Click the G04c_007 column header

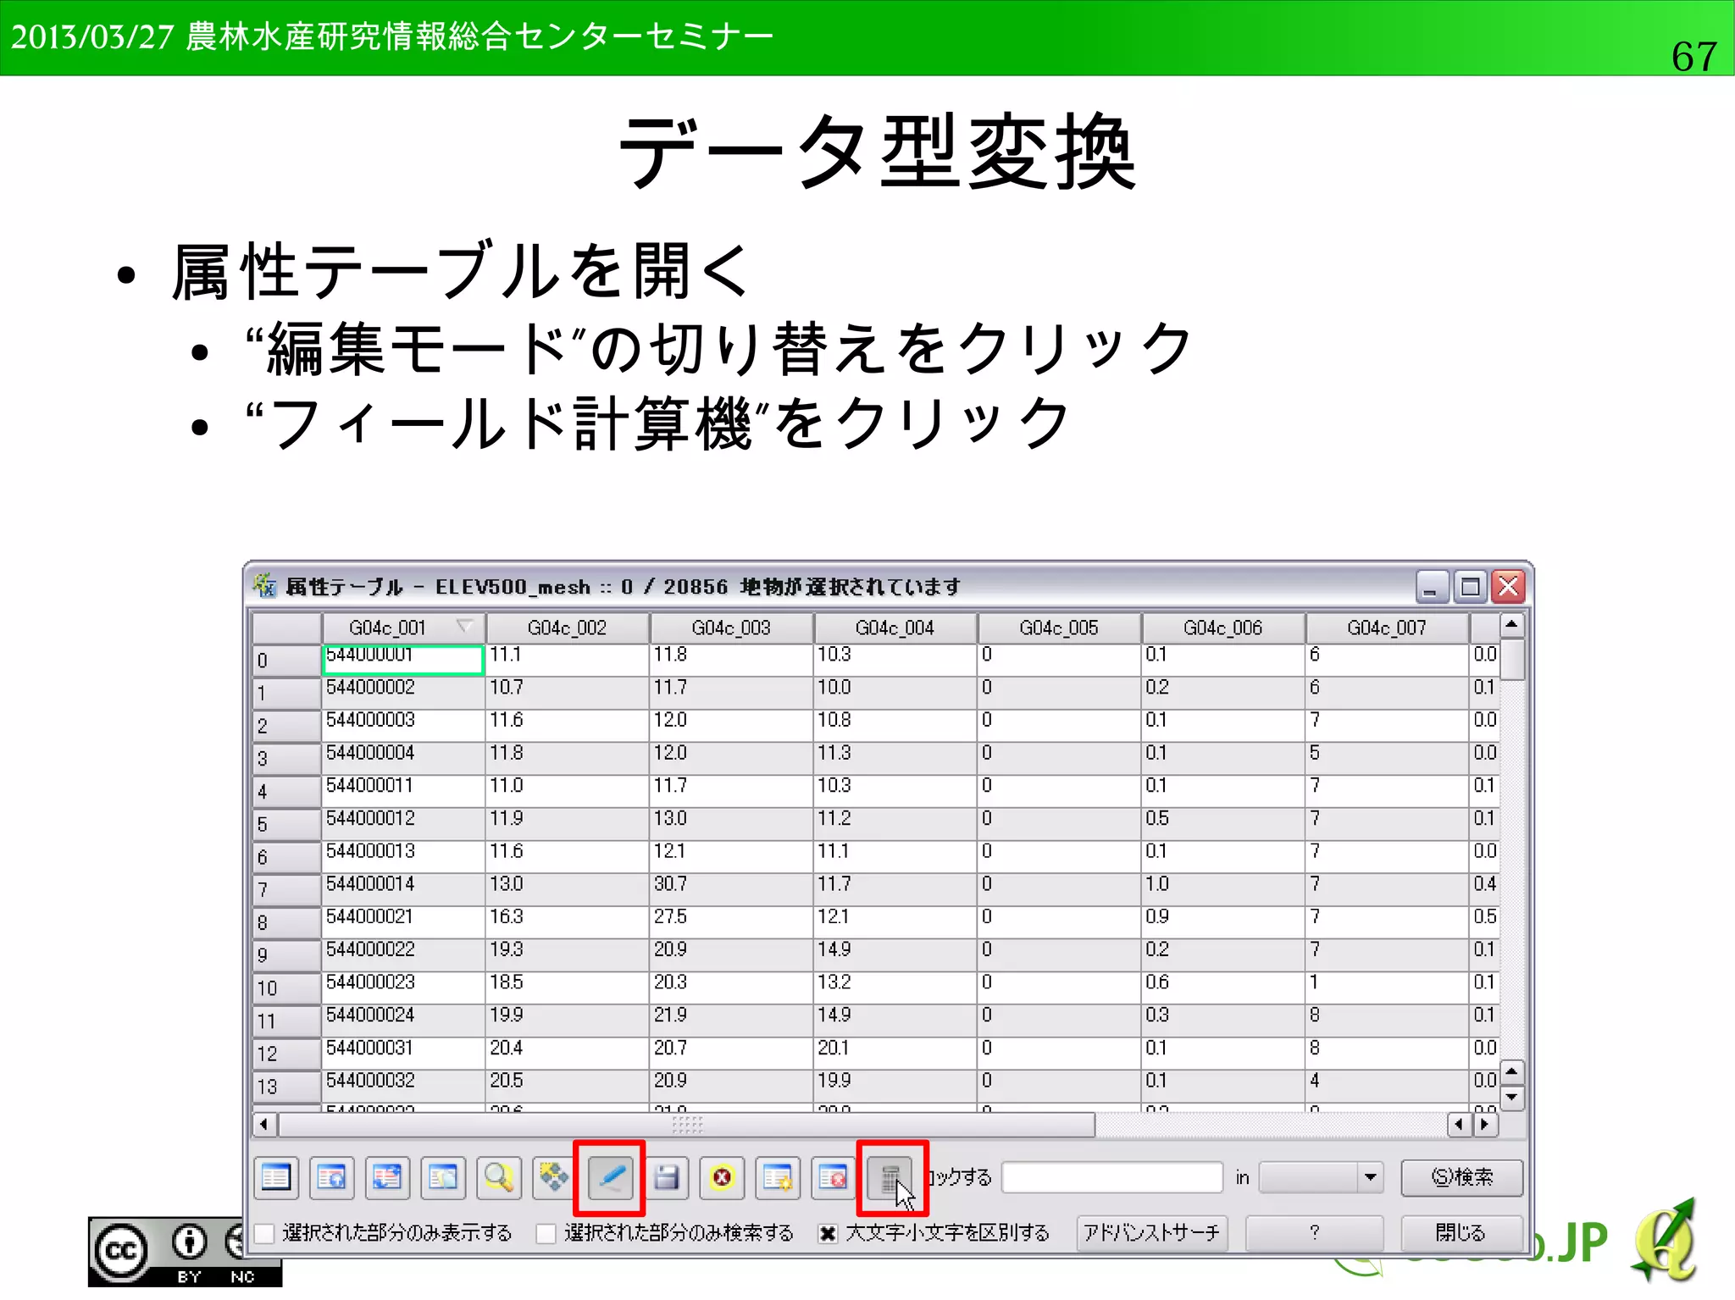(x=1387, y=628)
